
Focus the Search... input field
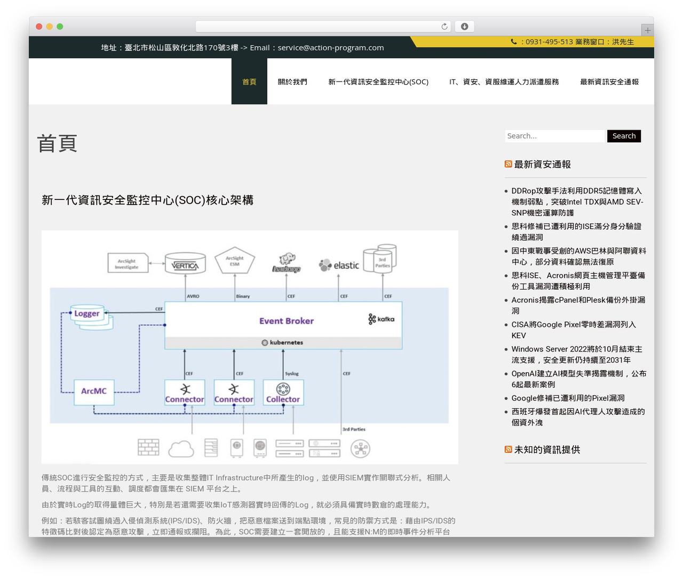click(x=555, y=136)
